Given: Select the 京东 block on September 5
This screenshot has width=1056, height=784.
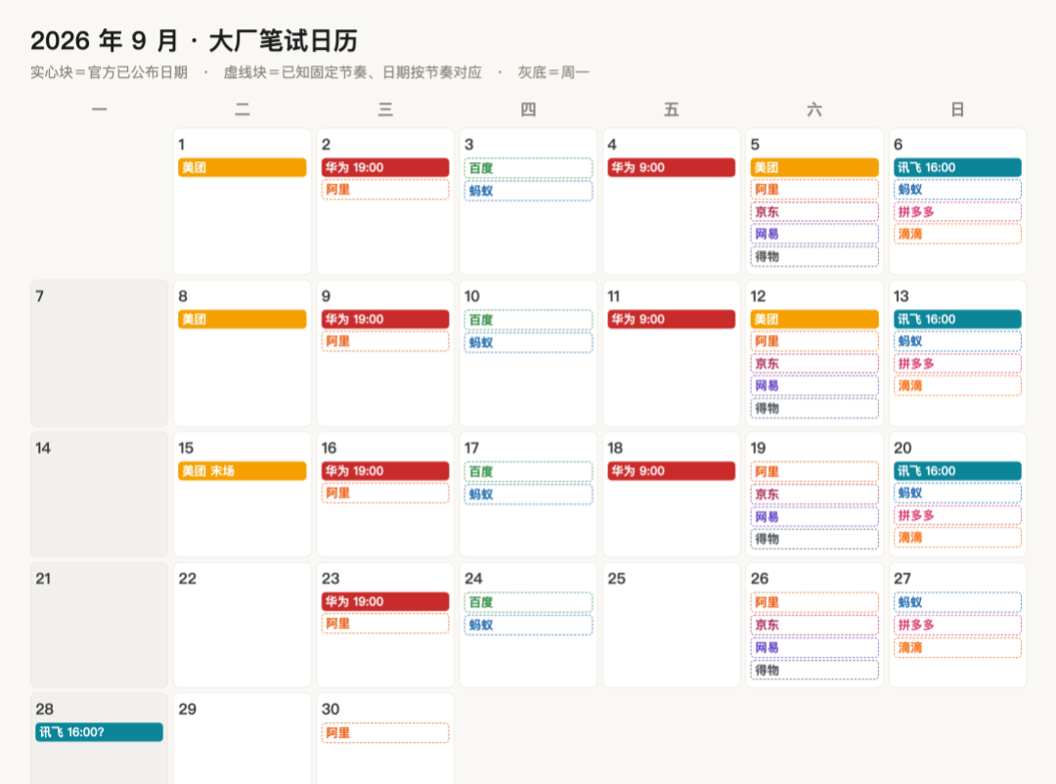Looking at the screenshot, I should tap(814, 211).
